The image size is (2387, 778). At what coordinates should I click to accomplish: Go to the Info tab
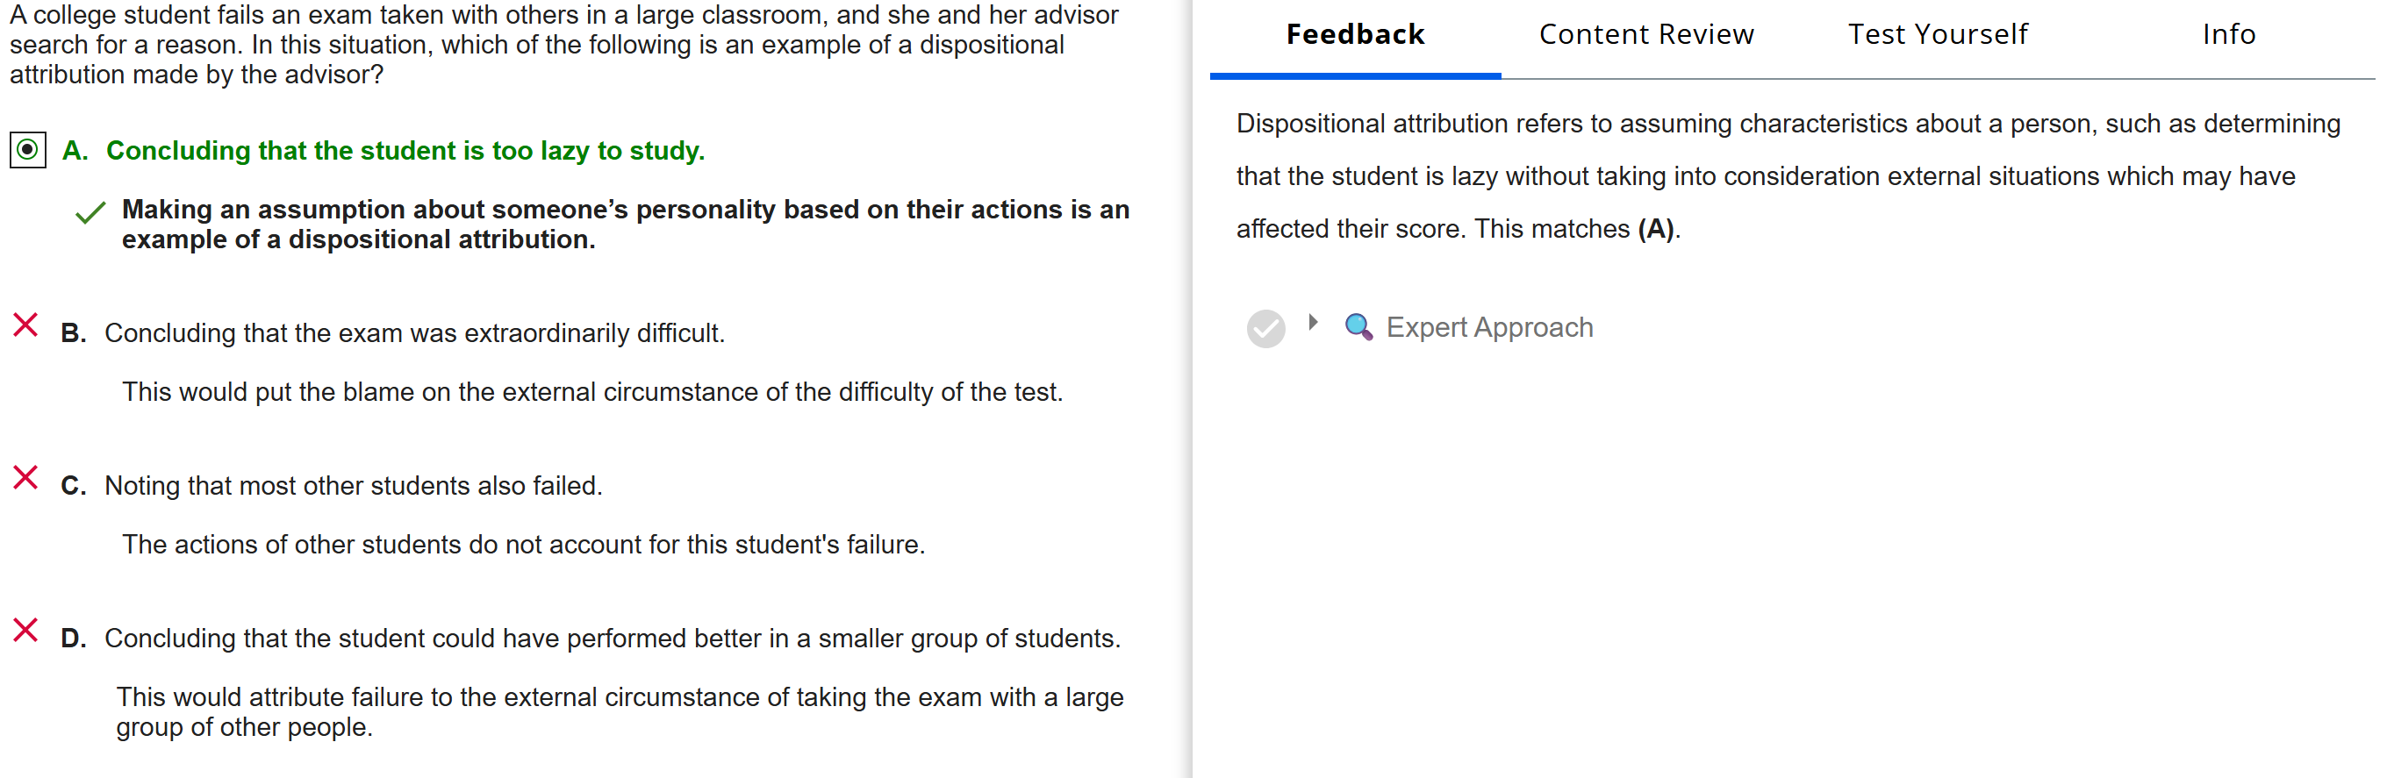2227,34
